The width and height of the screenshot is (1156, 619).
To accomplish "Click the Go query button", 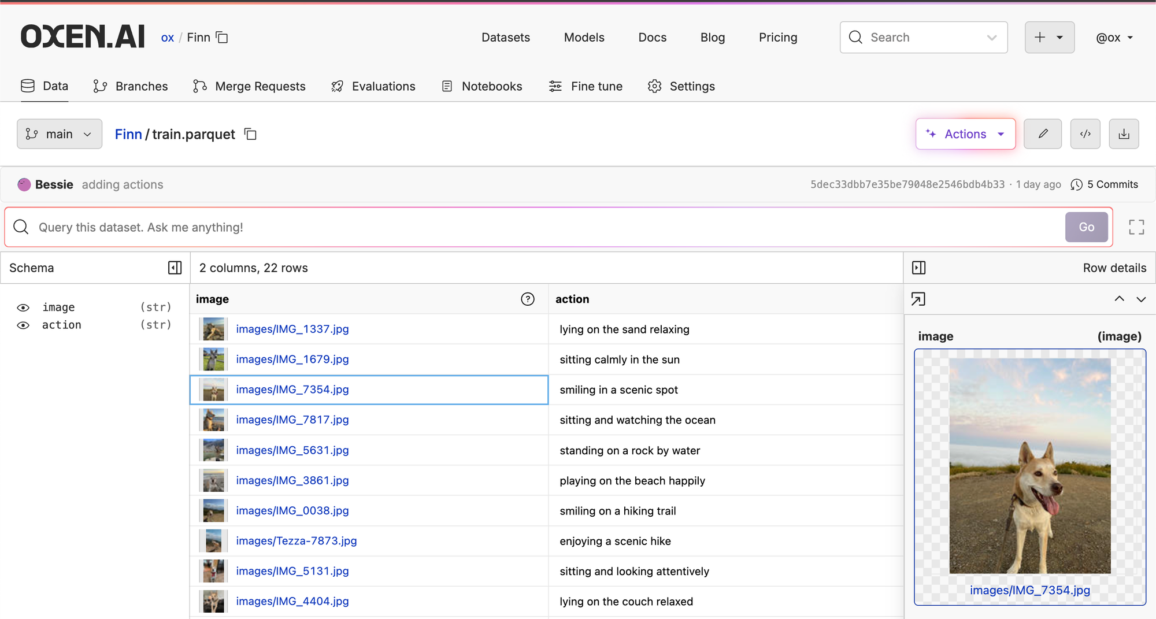I will click(x=1087, y=227).
